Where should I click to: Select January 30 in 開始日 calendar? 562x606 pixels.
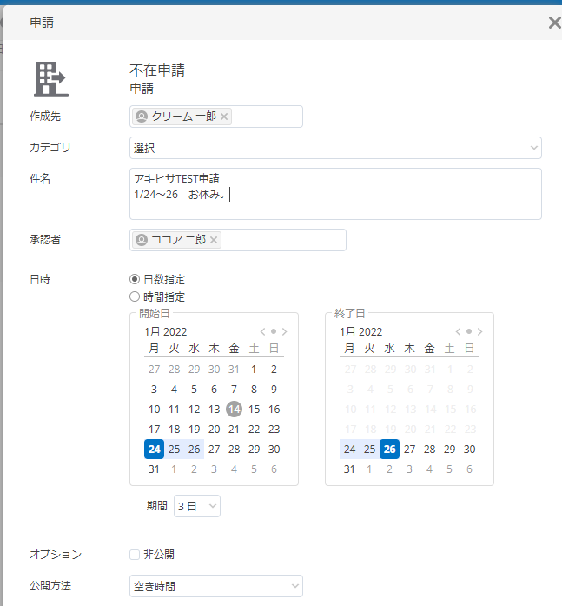(x=274, y=450)
